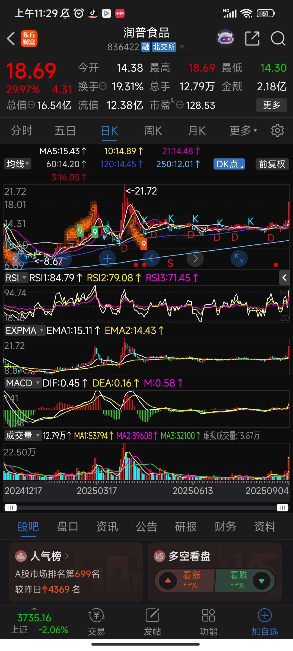Open 多空看盘 VS icon
Viewport: 293px width, 651px height.
pos(159,556)
